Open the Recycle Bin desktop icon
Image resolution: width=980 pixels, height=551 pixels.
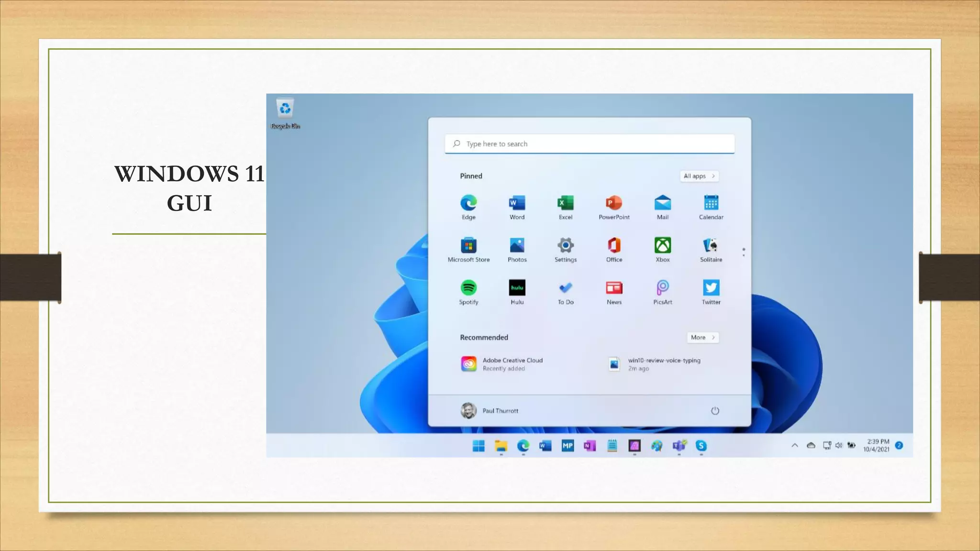point(285,113)
